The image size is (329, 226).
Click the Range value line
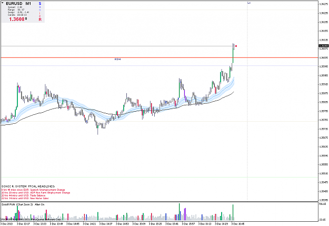pyautogui.click(x=16, y=9)
